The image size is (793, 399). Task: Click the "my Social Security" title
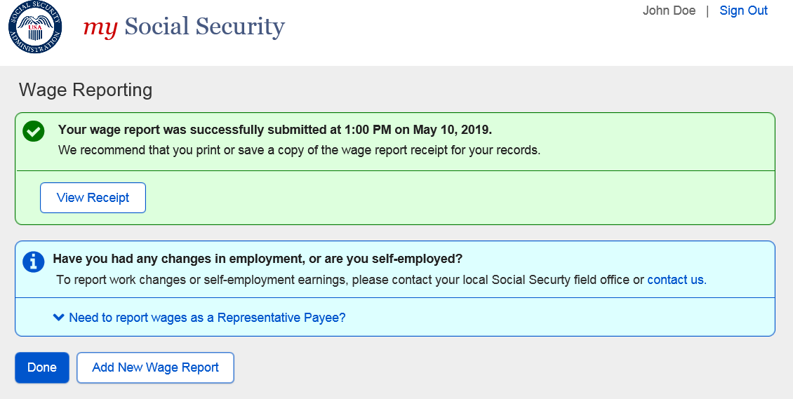tap(184, 27)
